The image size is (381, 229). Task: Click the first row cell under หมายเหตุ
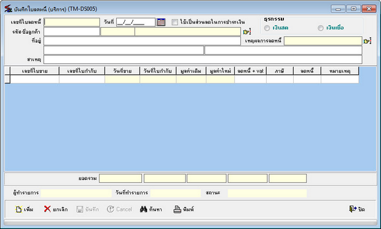pyautogui.click(x=340, y=79)
